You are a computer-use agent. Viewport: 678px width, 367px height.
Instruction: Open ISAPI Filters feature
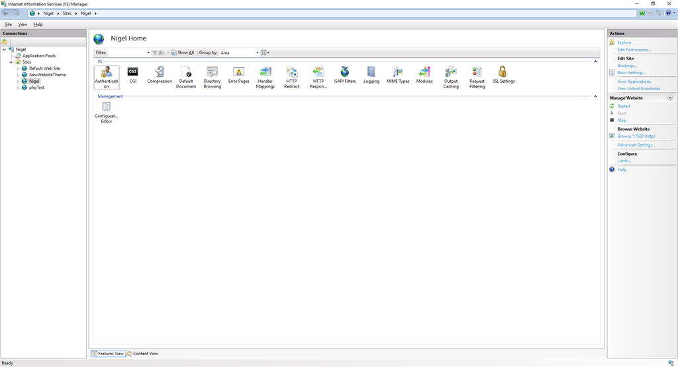coord(344,75)
